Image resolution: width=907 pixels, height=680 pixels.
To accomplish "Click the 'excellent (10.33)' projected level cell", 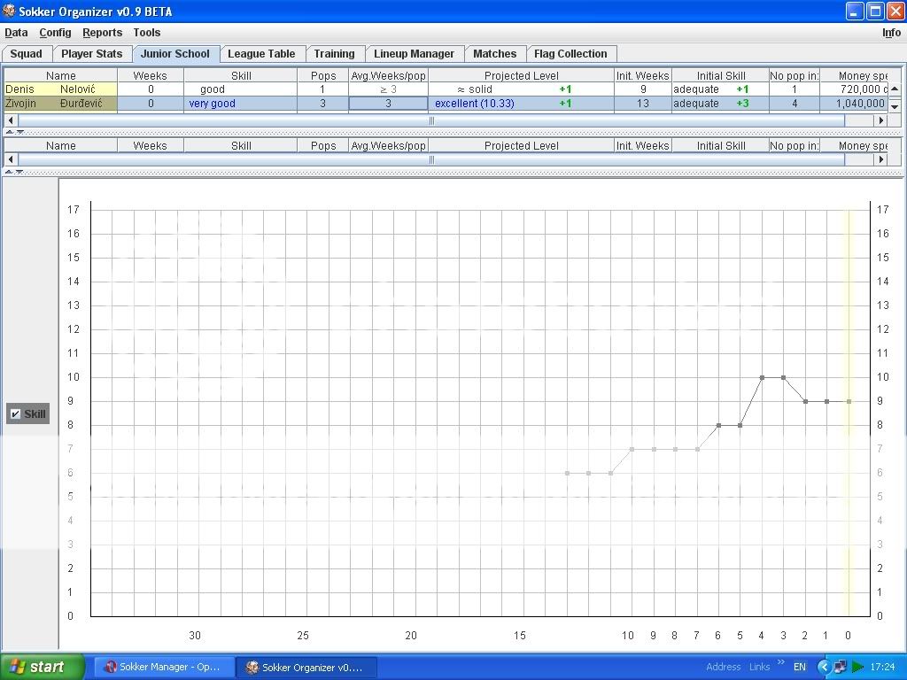I will [521, 104].
